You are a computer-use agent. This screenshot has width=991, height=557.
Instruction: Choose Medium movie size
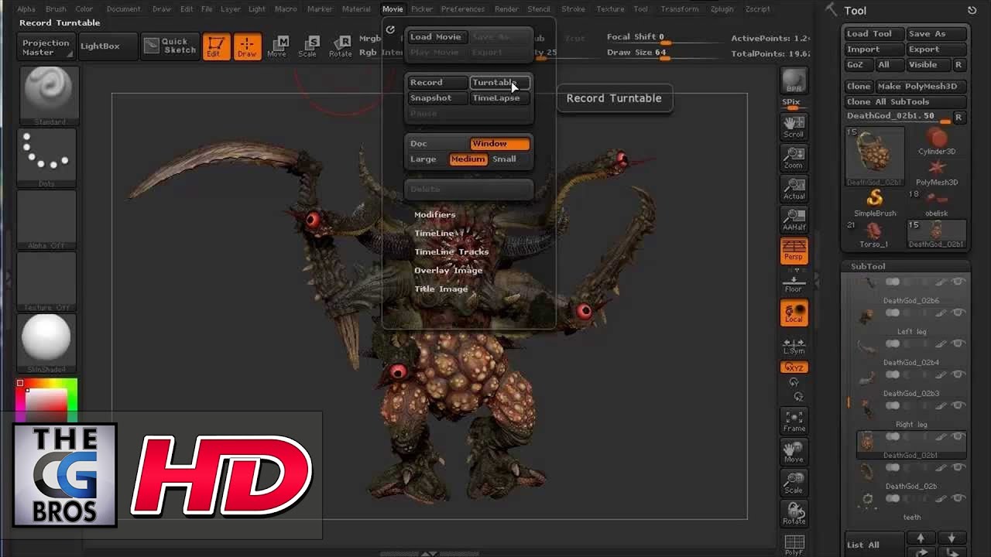pyautogui.click(x=468, y=159)
